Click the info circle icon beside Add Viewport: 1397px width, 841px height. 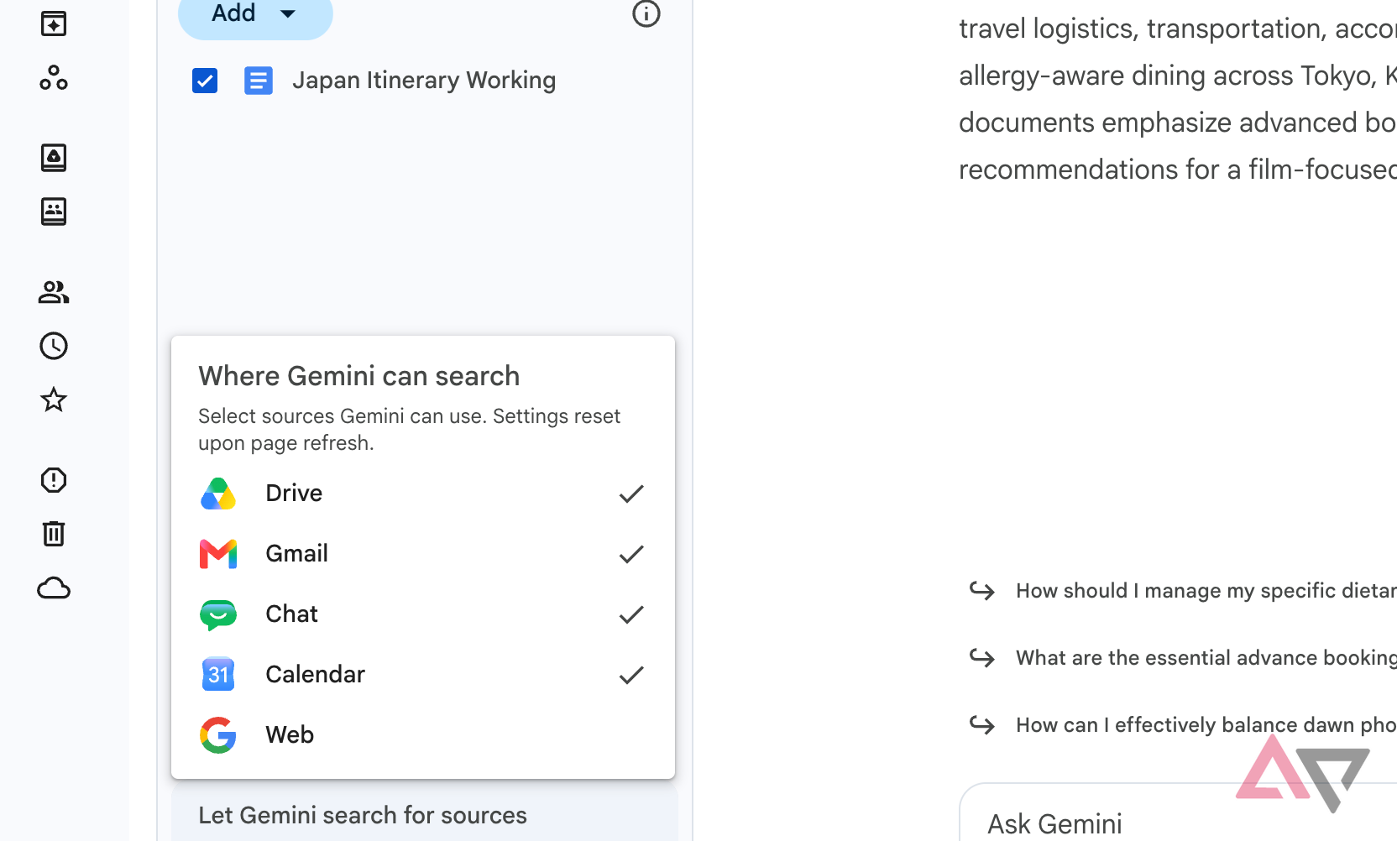coord(646,13)
